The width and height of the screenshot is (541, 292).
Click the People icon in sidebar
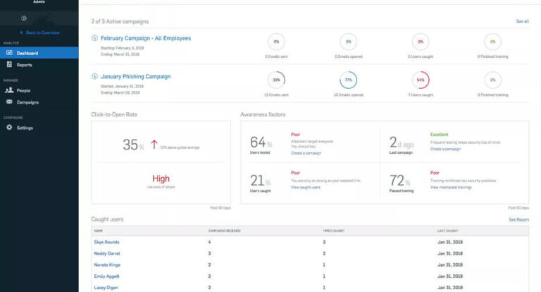(x=9, y=90)
